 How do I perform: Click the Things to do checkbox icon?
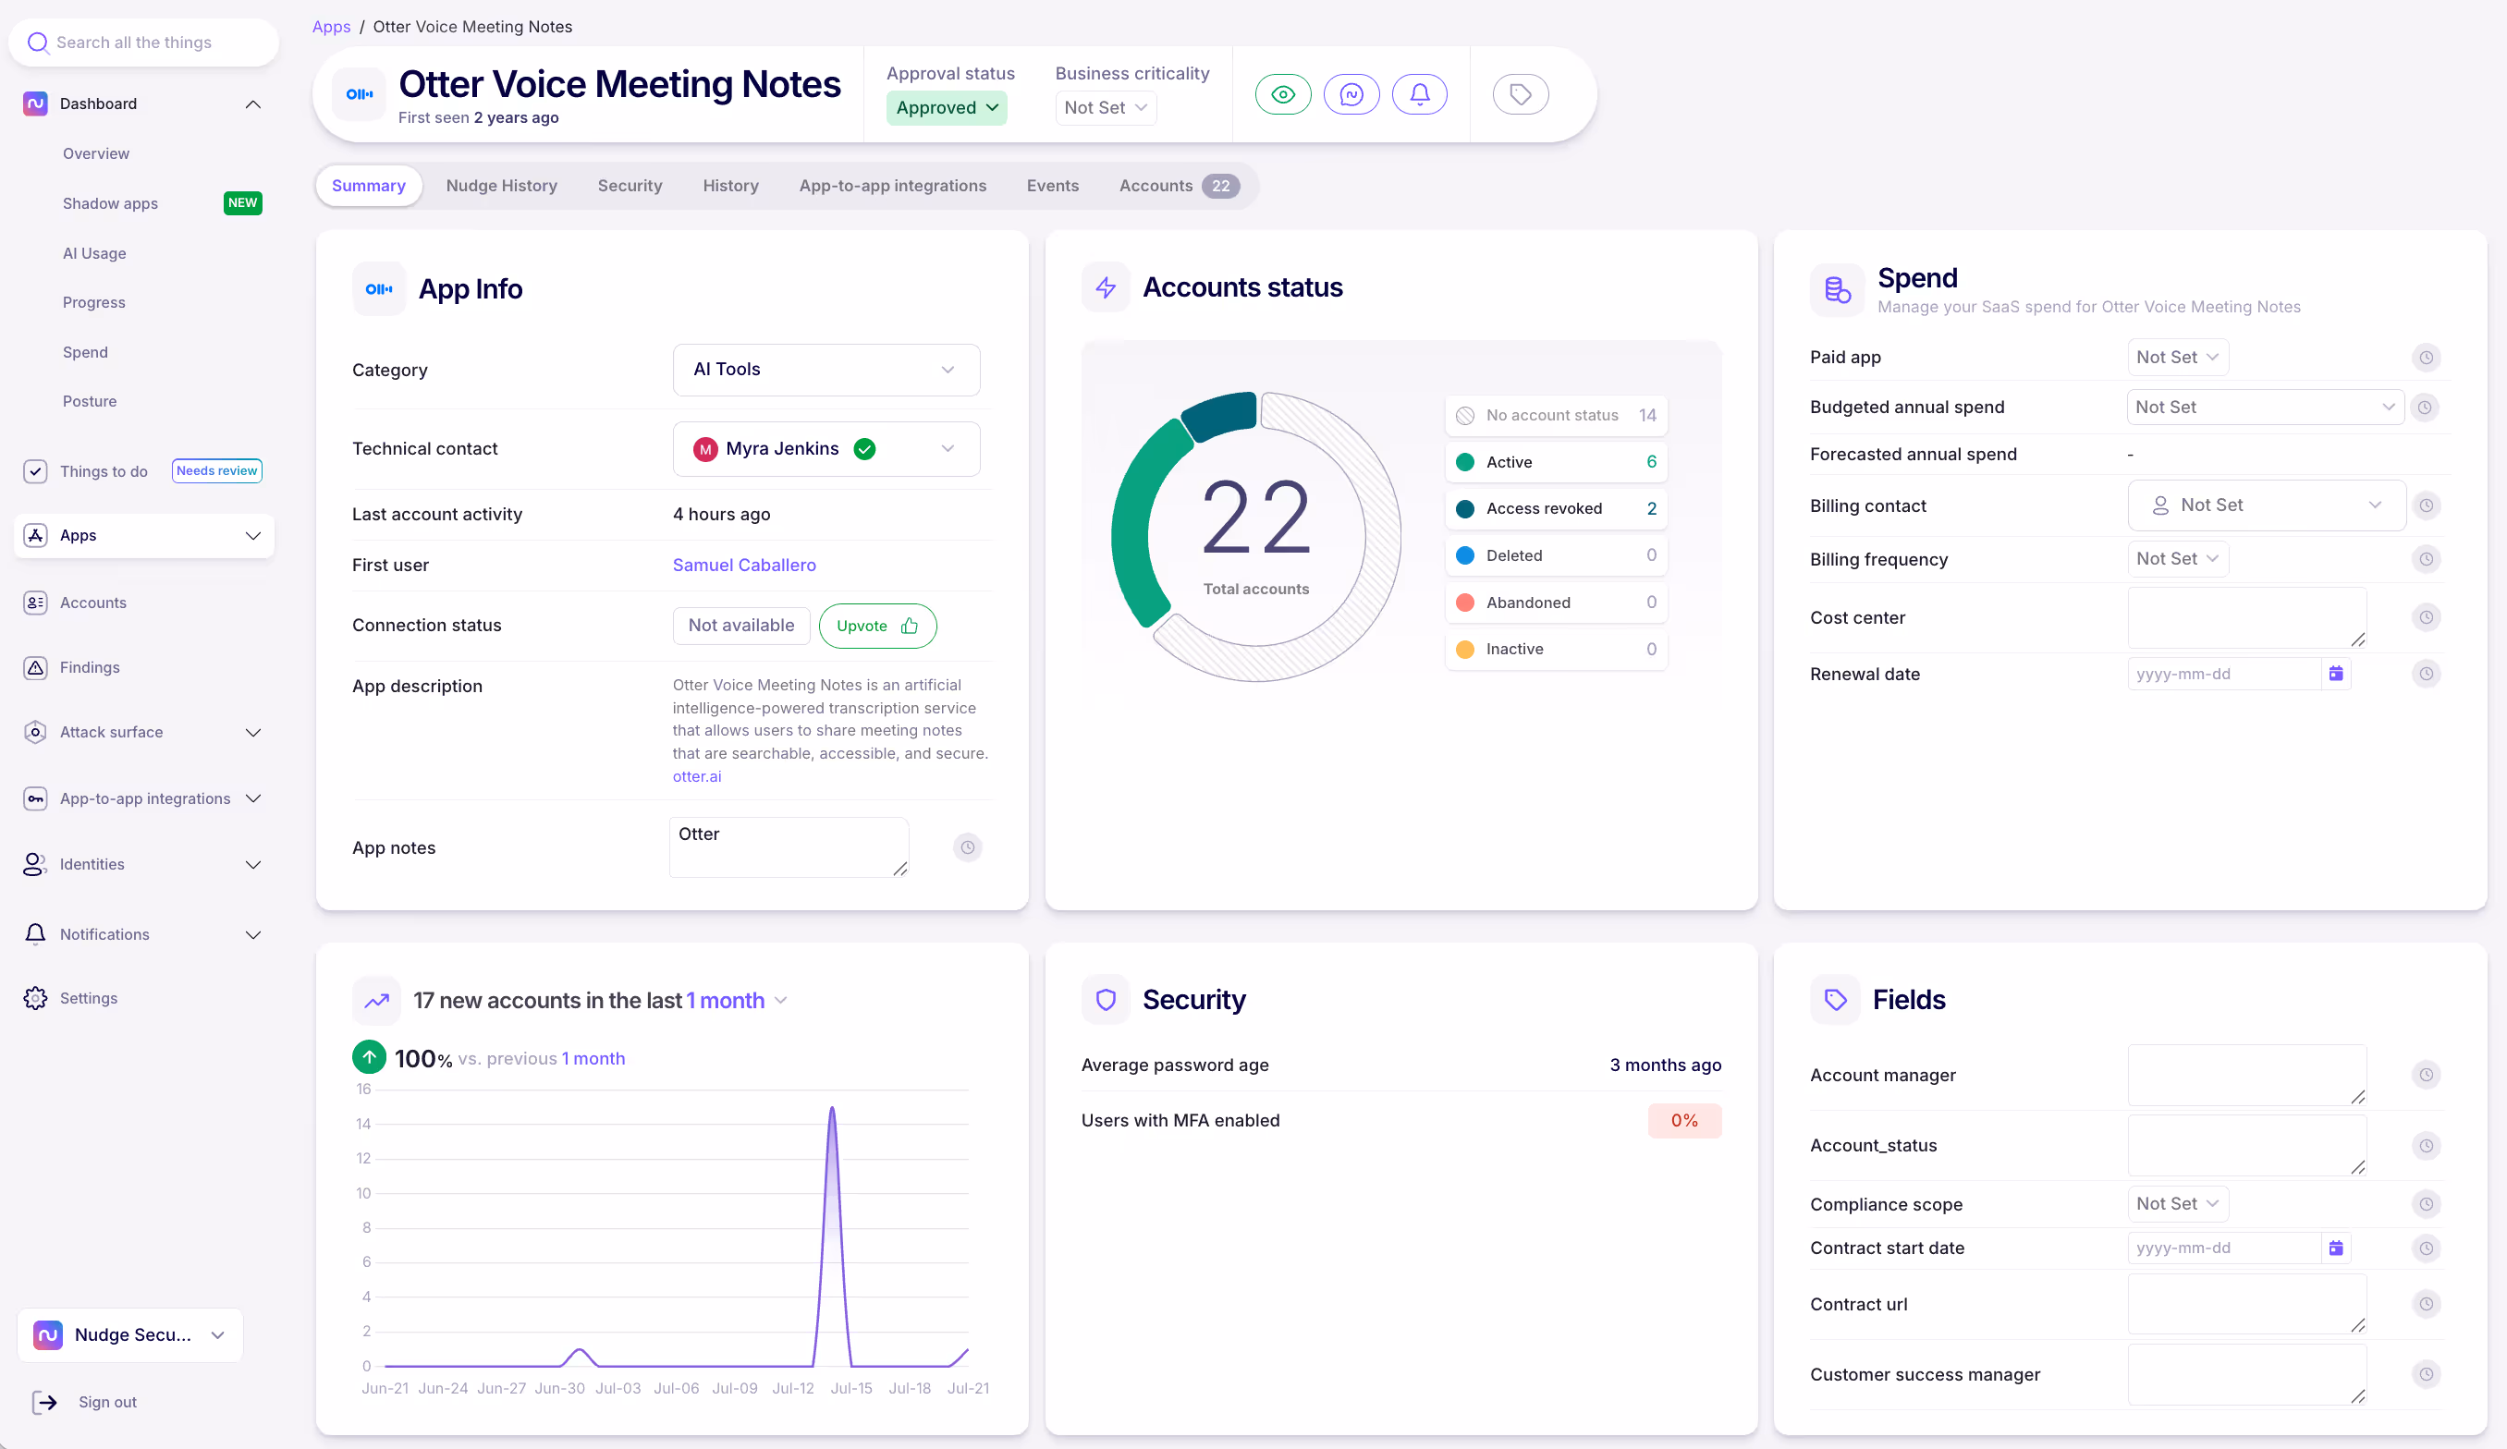(x=35, y=471)
